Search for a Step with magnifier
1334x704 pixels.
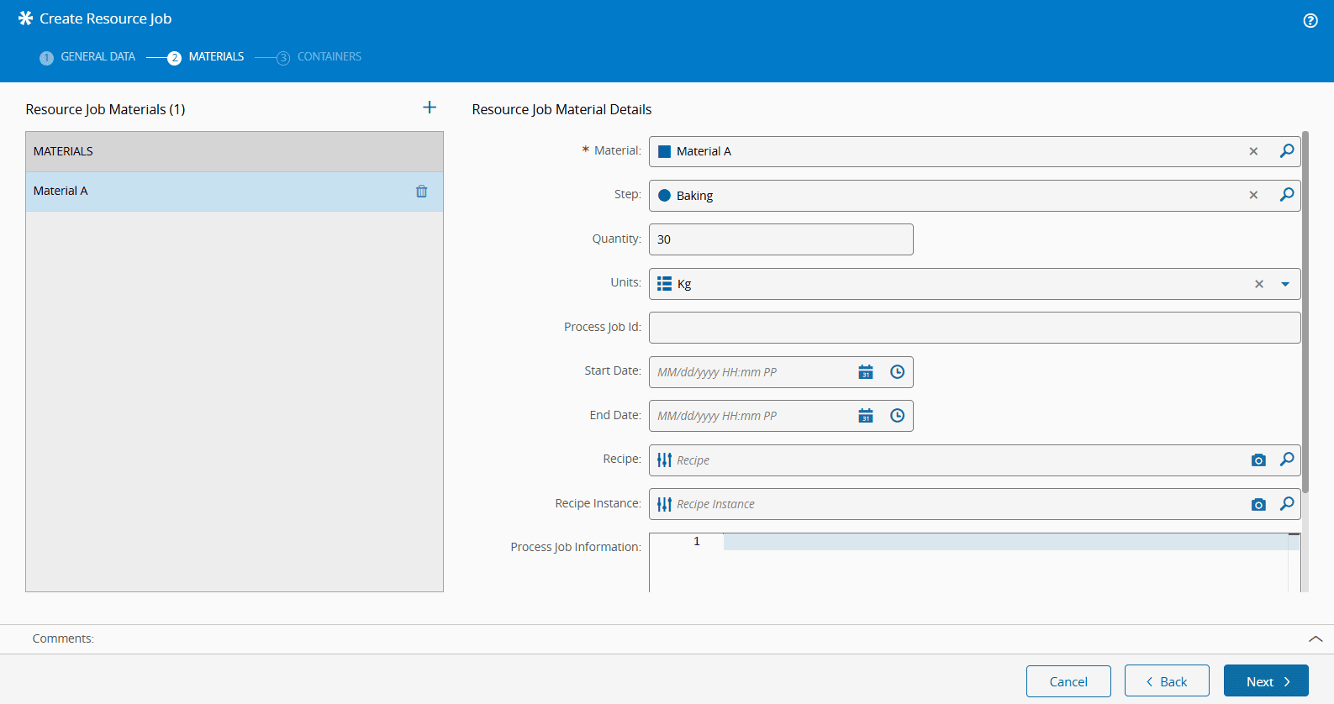1286,195
